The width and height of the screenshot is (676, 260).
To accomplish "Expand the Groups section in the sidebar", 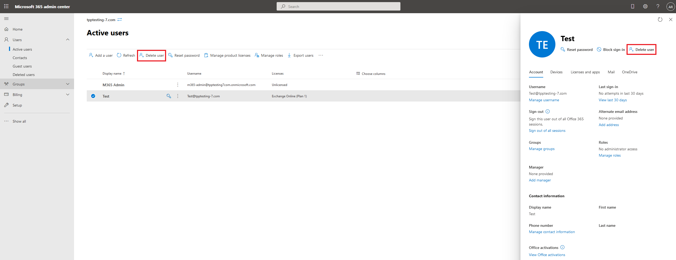I will (68, 84).
